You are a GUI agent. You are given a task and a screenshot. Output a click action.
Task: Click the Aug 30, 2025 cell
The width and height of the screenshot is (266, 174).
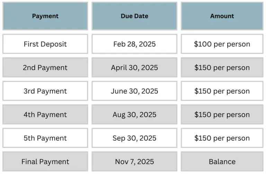pos(134,114)
